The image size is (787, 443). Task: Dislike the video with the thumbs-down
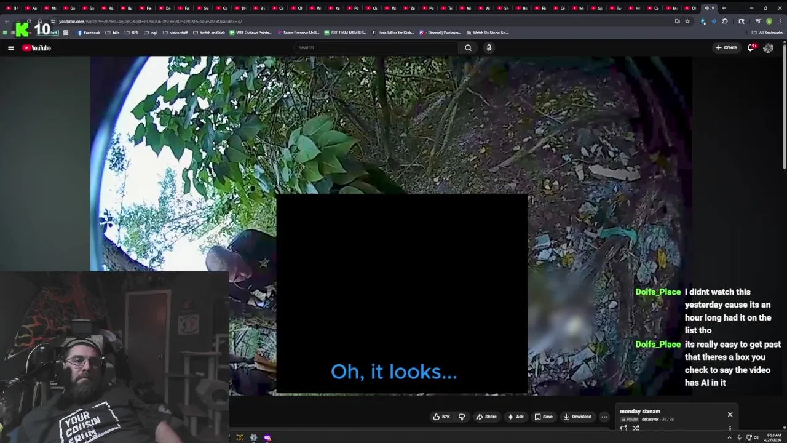[x=462, y=417]
